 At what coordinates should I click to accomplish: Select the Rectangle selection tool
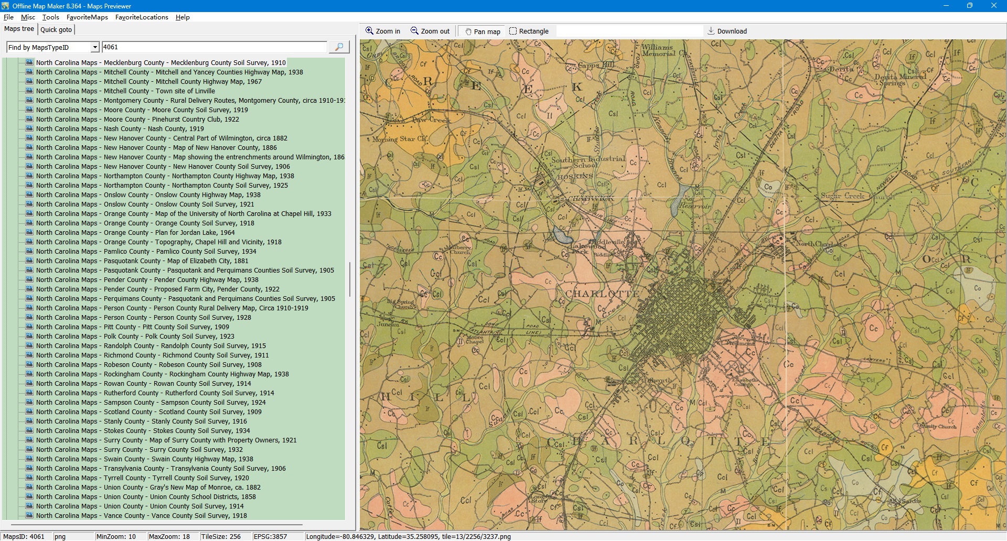[529, 31]
